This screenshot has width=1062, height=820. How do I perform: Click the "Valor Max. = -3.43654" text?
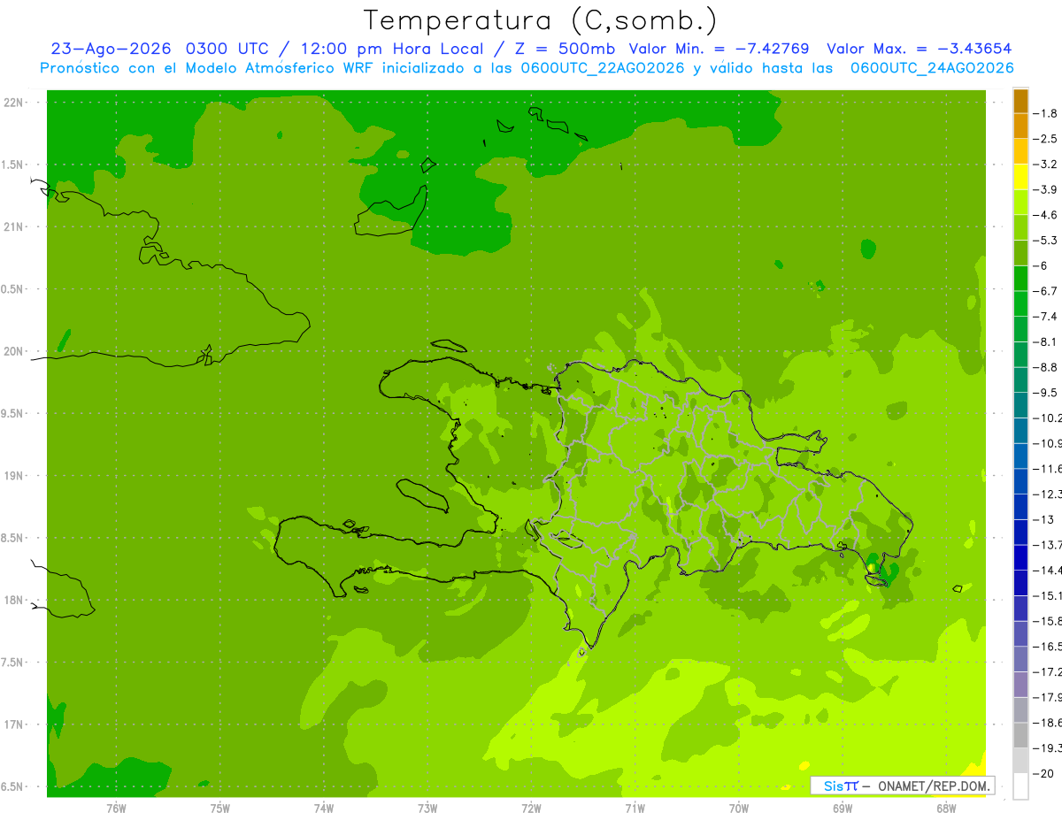tap(920, 49)
